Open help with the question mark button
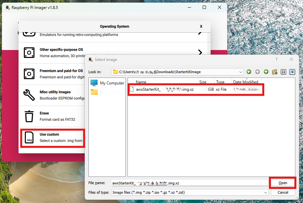The height and width of the screenshot is (203, 303). click(x=277, y=59)
